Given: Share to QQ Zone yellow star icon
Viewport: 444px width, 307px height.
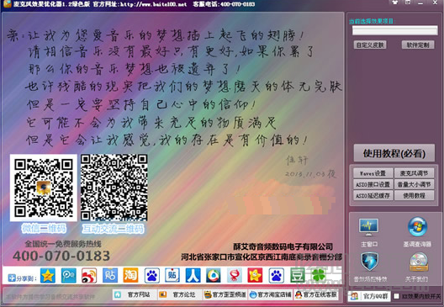Looking at the screenshot, I should (x=48, y=275).
